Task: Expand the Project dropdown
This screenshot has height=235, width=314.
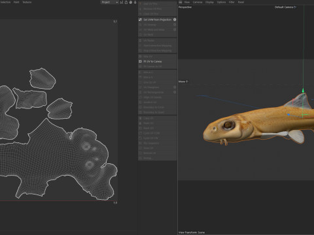Action: pyautogui.click(x=109, y=2)
